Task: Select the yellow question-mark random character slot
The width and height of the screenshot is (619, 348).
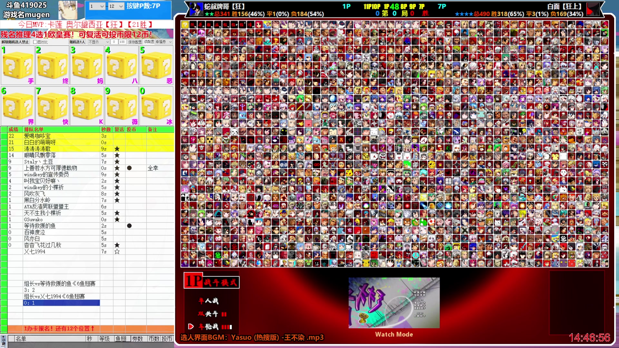Action: click(185, 24)
